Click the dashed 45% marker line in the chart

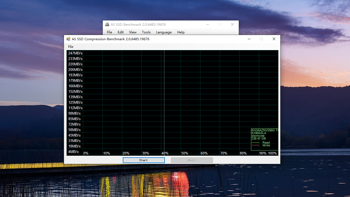tap(164, 101)
